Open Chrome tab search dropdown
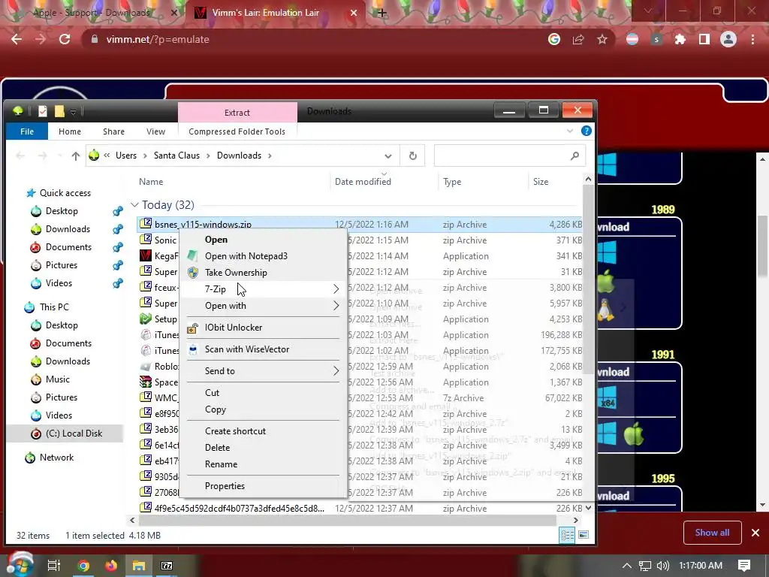769x577 pixels. pyautogui.click(x=648, y=11)
